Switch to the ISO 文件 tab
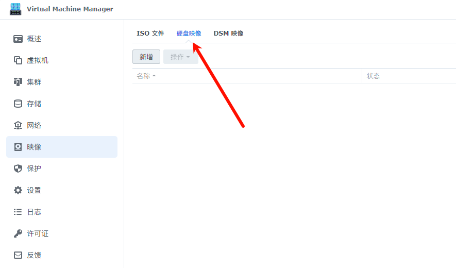 coord(150,33)
